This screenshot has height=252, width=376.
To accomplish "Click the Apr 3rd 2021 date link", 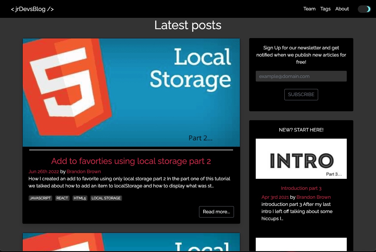I will pyautogui.click(x=275, y=197).
